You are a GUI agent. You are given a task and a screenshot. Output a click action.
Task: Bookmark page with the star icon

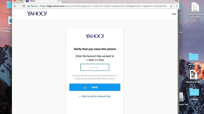click(x=171, y=6)
